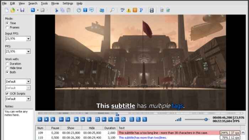
Task: Adjust the volume slider handle
Action: (206, 119)
